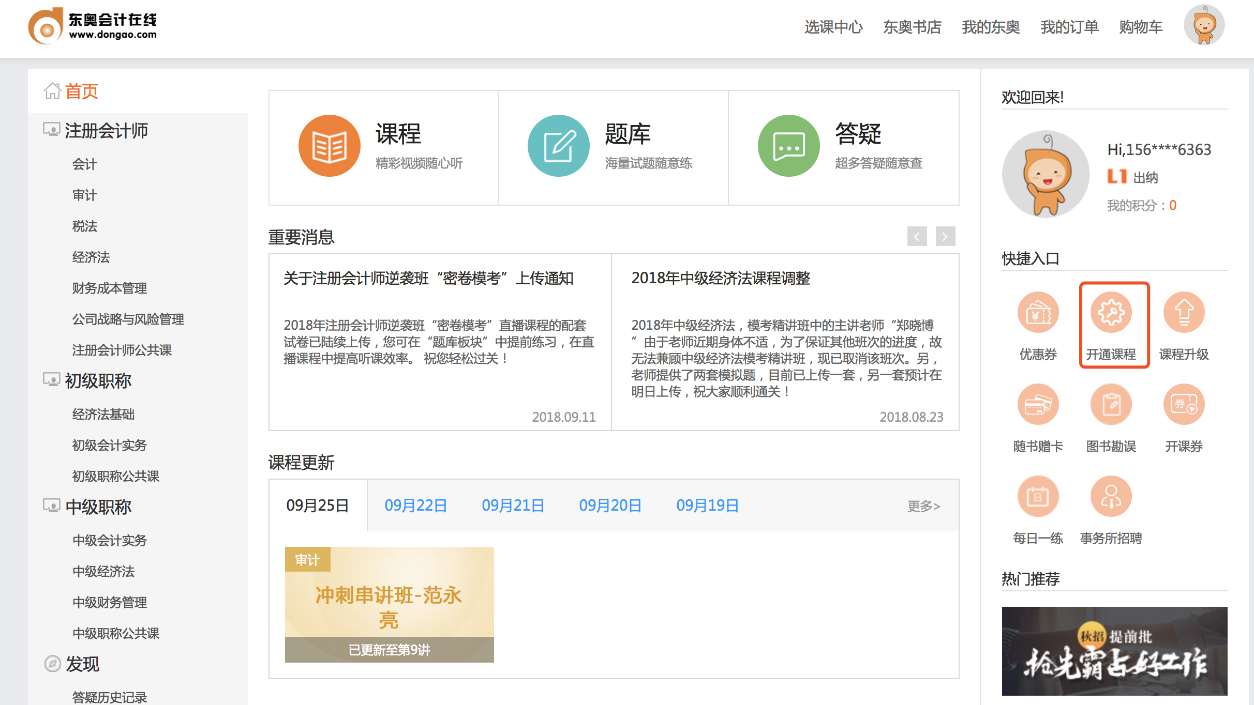The width and height of the screenshot is (1254, 705).
Task: Open 选课中心 in the top menu
Action: tap(833, 27)
